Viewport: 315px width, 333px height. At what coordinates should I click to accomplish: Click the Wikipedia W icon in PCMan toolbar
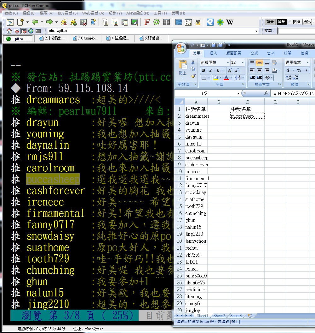pos(230,22)
